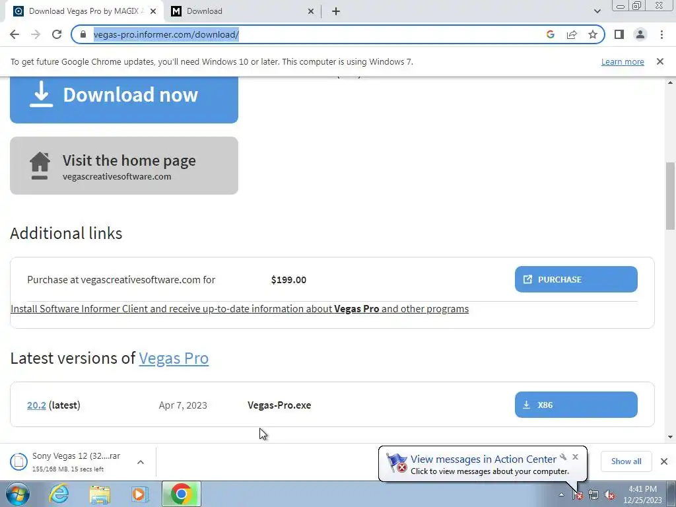Click the scrollbar up arrow
The image size is (676, 507).
(x=670, y=83)
